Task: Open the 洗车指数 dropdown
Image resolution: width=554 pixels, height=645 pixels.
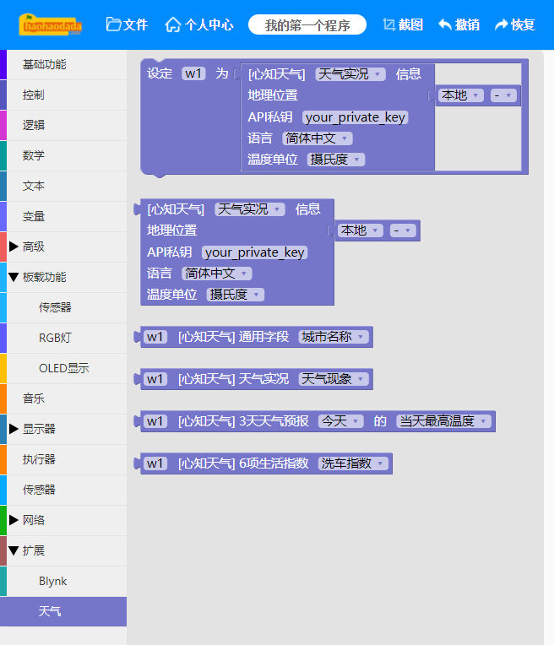Action: [353, 463]
